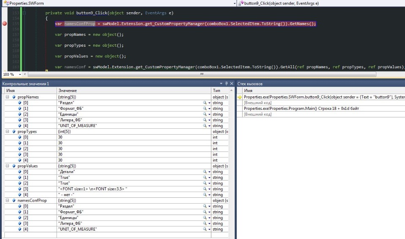Collapse the propNames tree node
The width and height of the screenshot is (405, 239).
pos(8,97)
